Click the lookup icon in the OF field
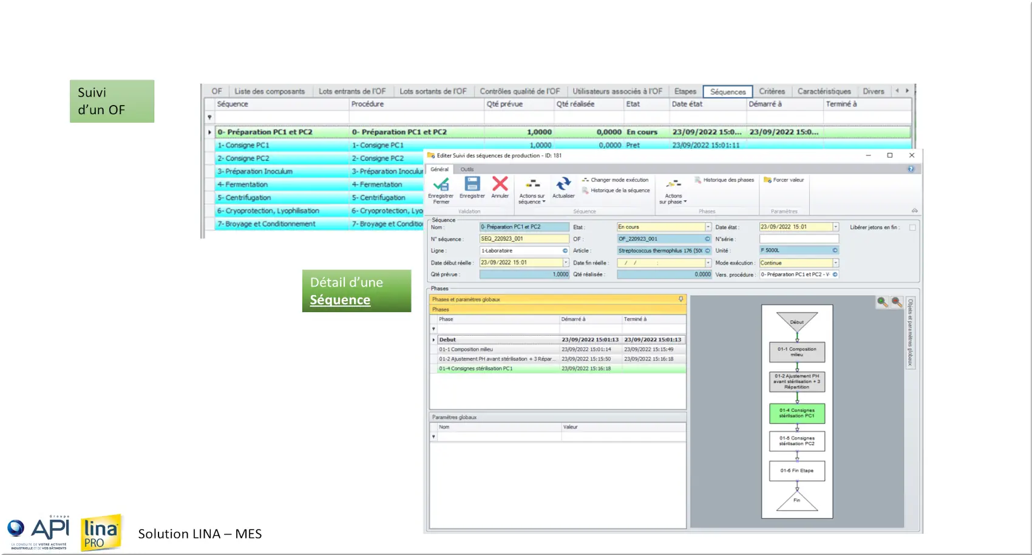Viewport: 1032px width, 555px height. [x=707, y=239]
